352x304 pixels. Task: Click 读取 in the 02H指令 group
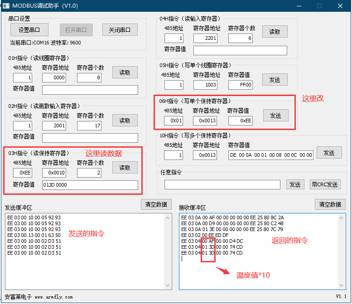coord(125,121)
